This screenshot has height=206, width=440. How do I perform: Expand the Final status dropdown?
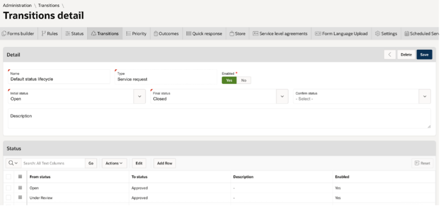point(282,96)
